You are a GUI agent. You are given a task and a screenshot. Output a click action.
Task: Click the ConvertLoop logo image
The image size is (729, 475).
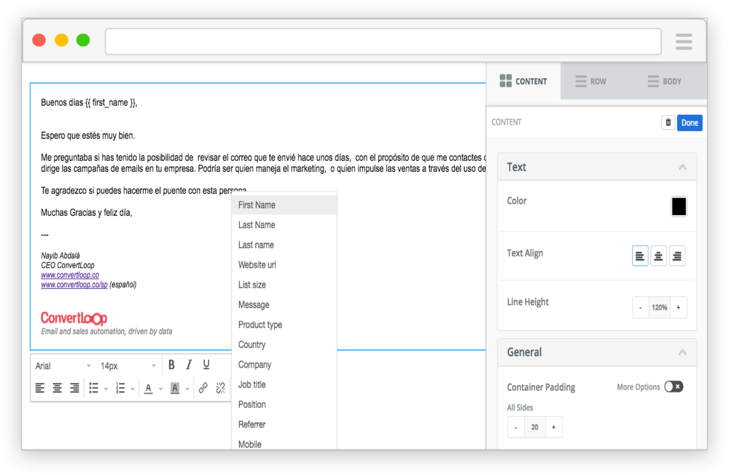coord(74,318)
